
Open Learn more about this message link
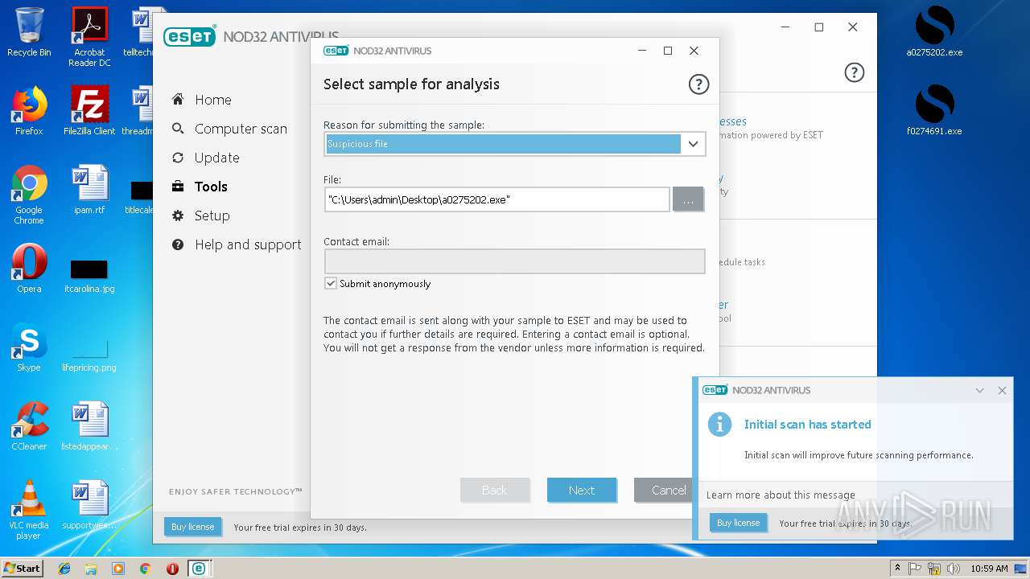[x=781, y=495]
